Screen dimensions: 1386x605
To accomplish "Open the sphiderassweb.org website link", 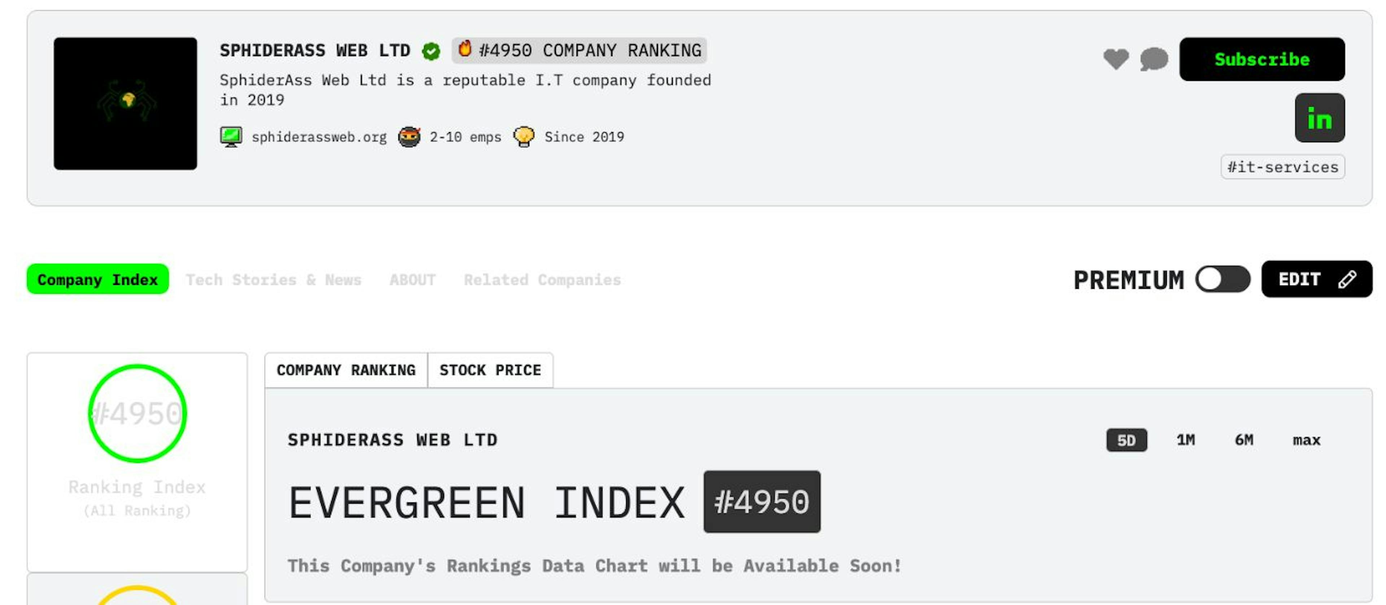I will click(319, 137).
